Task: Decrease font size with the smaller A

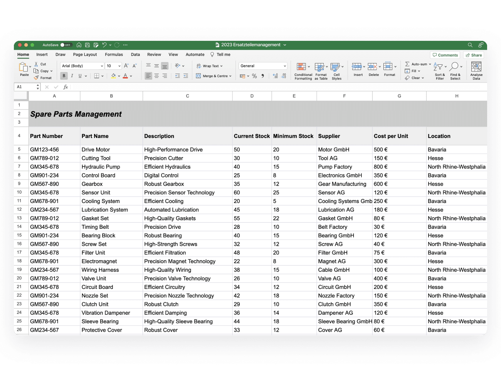Action: click(x=135, y=66)
